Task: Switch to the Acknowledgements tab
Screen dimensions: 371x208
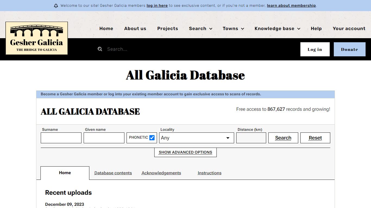Action: [x=161, y=173]
